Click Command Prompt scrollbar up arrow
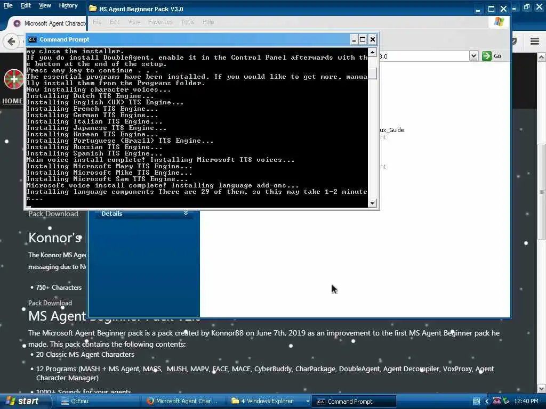The height and width of the screenshot is (409, 546). click(x=372, y=52)
